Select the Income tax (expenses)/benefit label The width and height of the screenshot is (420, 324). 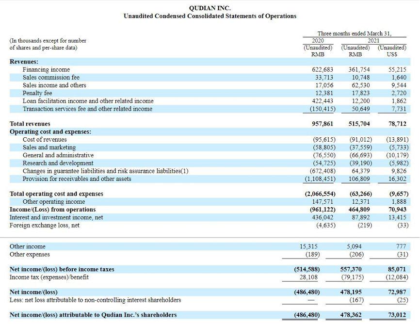[49, 277]
